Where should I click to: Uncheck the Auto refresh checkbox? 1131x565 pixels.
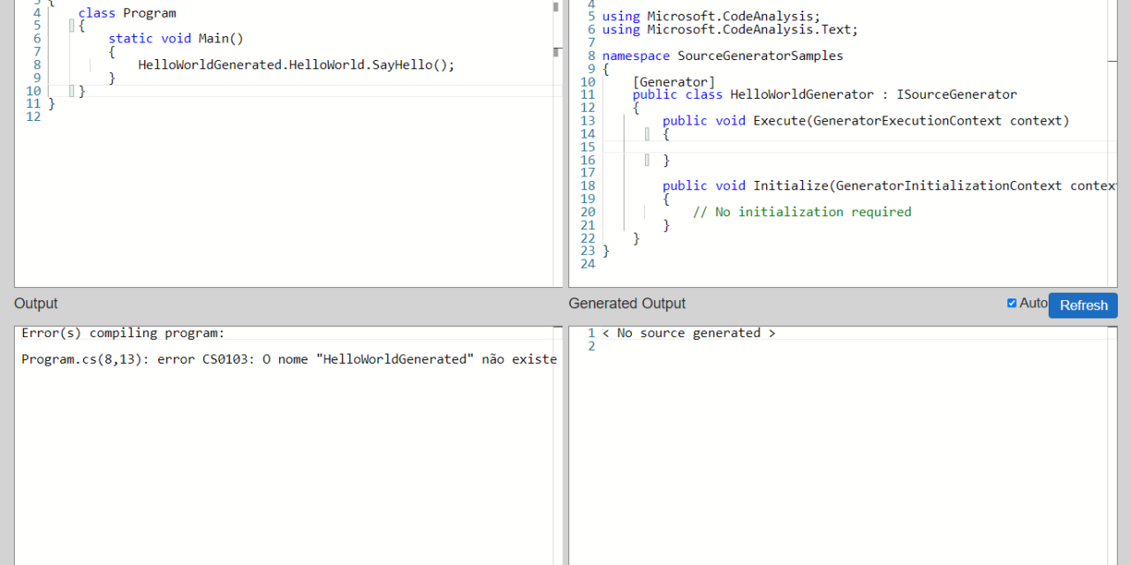pos(1012,303)
